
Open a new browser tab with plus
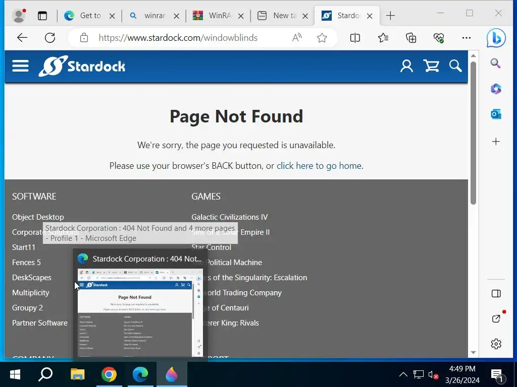(x=390, y=16)
